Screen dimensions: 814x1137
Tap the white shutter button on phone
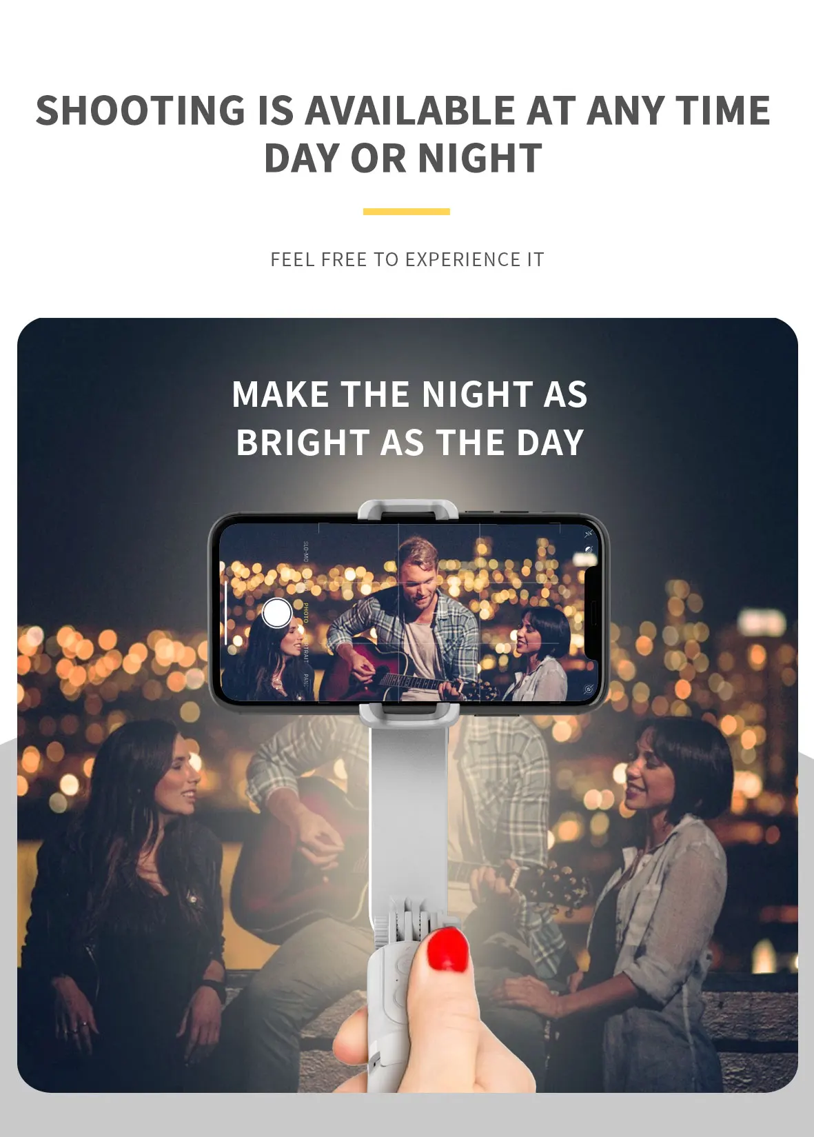click(x=277, y=613)
